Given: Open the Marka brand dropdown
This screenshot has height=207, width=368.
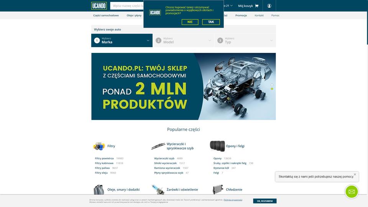Looking at the screenshot, I should pos(122,40).
